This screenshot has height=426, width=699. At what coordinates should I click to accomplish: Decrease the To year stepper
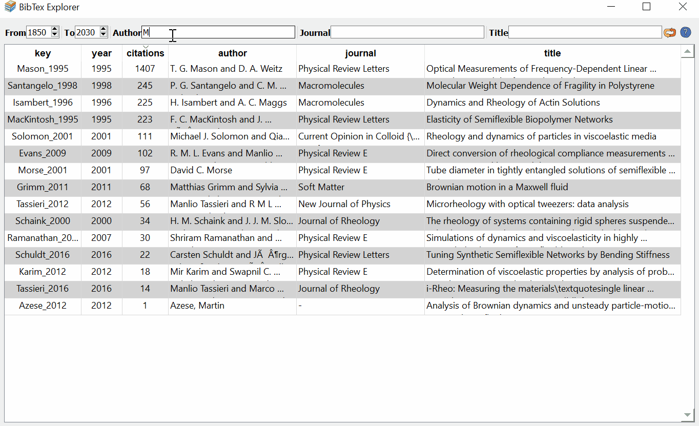point(104,35)
